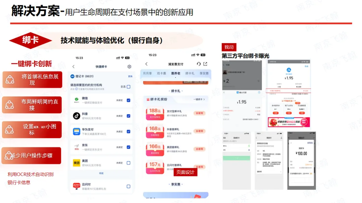
Task: Click the 京东 logo
Action: [x=76, y=147]
